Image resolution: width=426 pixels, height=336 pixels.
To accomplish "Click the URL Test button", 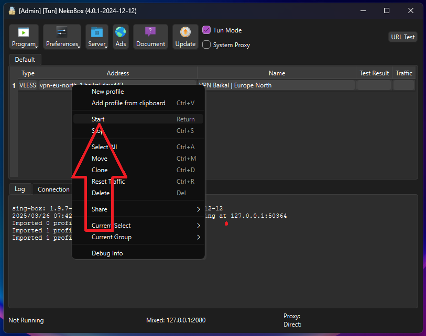I will coord(402,37).
